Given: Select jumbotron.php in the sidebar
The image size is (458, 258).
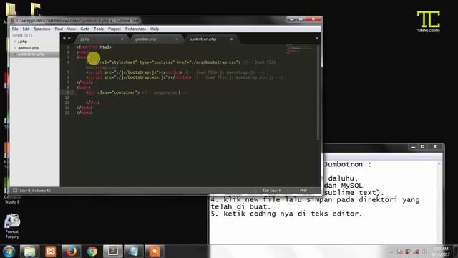Looking at the screenshot, I should point(31,54).
